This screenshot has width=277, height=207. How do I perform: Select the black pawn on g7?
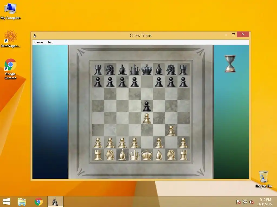click(x=171, y=82)
